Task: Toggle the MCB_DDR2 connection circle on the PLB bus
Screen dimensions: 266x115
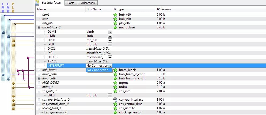Action: click(x=13, y=83)
